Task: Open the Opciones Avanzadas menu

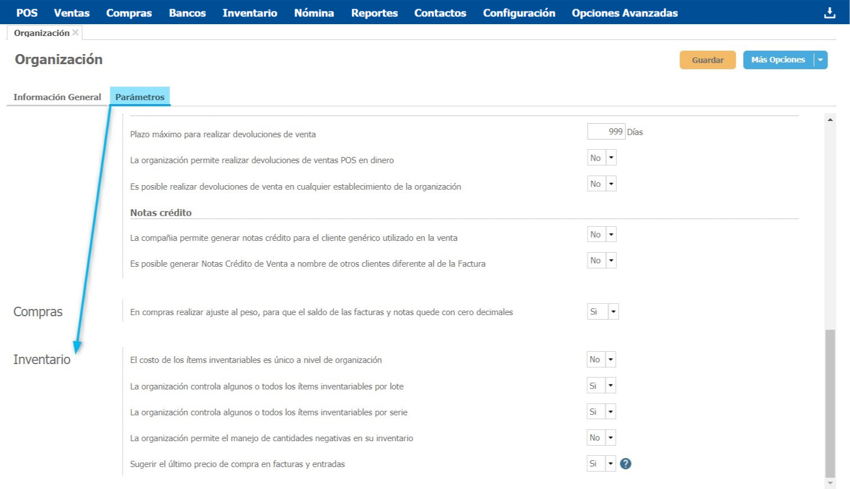Action: coord(624,13)
